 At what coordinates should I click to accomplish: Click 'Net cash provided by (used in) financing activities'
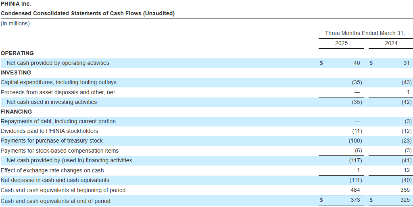coord(69,160)
